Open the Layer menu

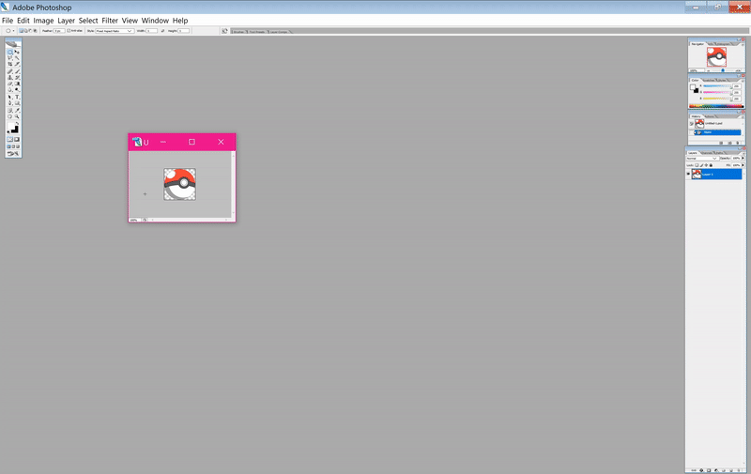66,21
